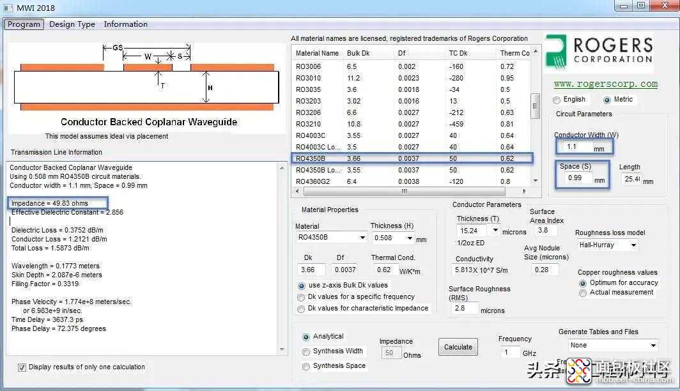Click the Surface Area Index field
This screenshot has height=391, width=680.
pyautogui.click(x=546, y=230)
